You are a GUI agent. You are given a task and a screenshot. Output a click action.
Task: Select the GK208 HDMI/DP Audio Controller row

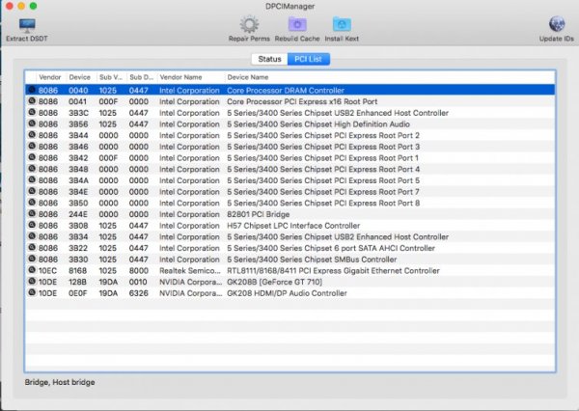(x=289, y=292)
